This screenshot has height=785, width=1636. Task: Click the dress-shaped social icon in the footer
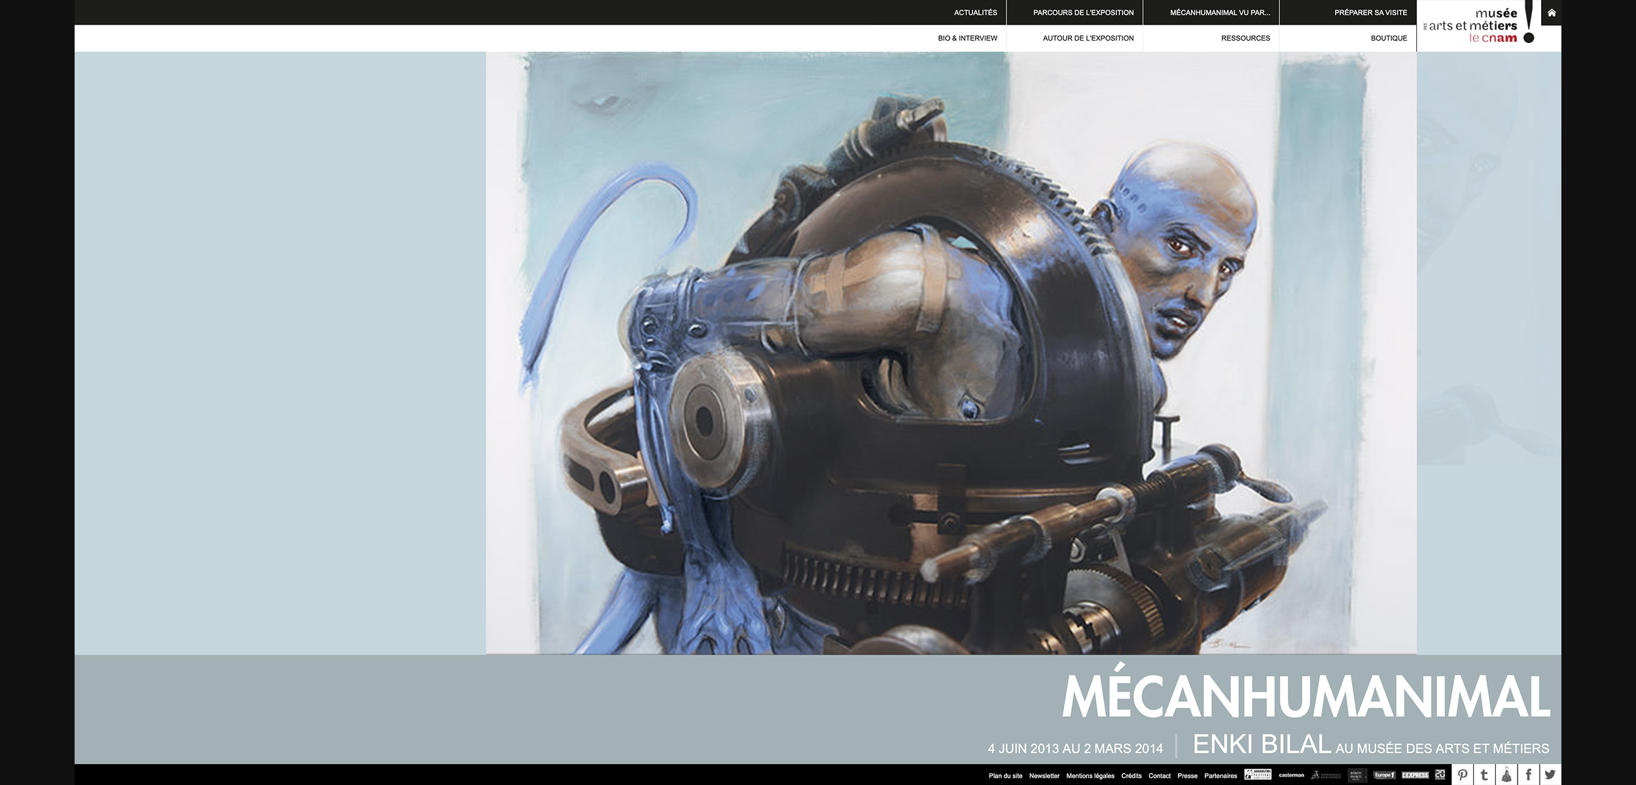1506,775
